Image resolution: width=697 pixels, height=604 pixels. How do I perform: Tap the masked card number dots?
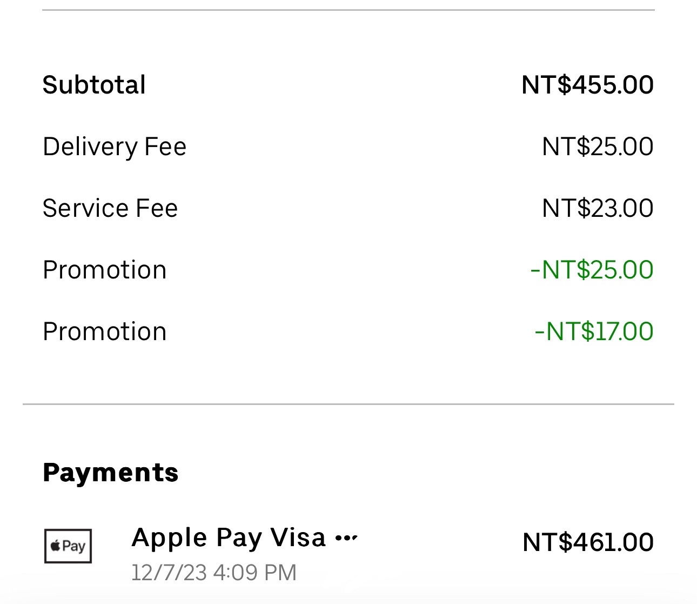coord(346,538)
